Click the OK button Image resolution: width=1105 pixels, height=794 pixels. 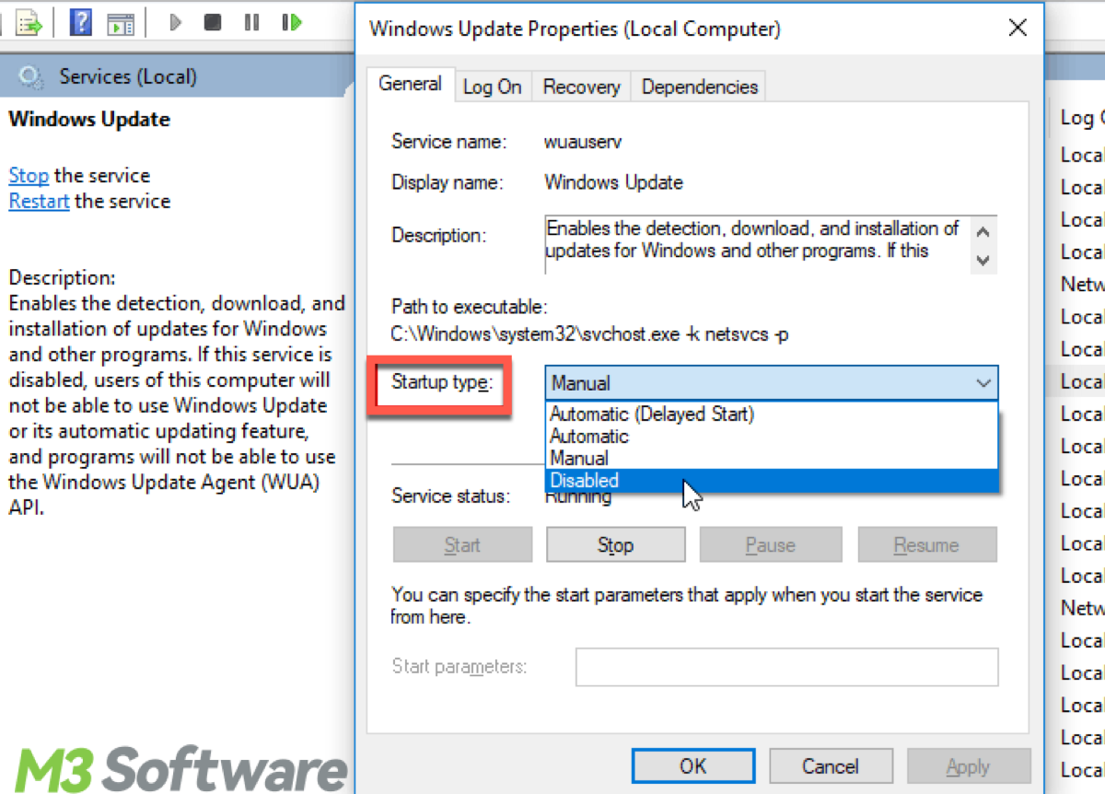[693, 766]
